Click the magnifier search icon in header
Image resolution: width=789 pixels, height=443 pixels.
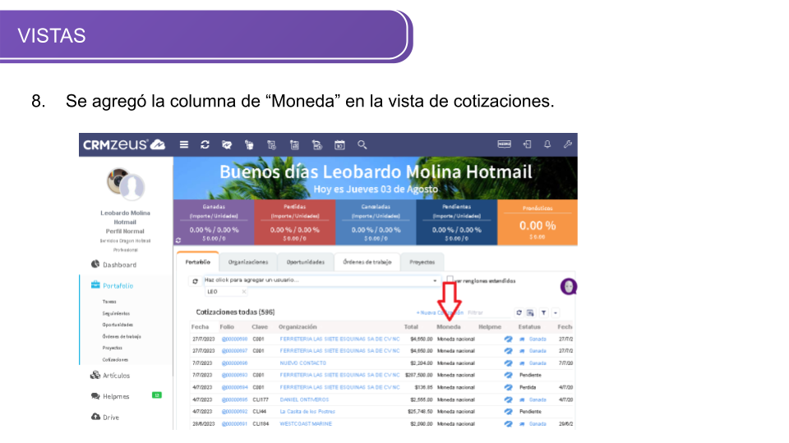click(362, 144)
